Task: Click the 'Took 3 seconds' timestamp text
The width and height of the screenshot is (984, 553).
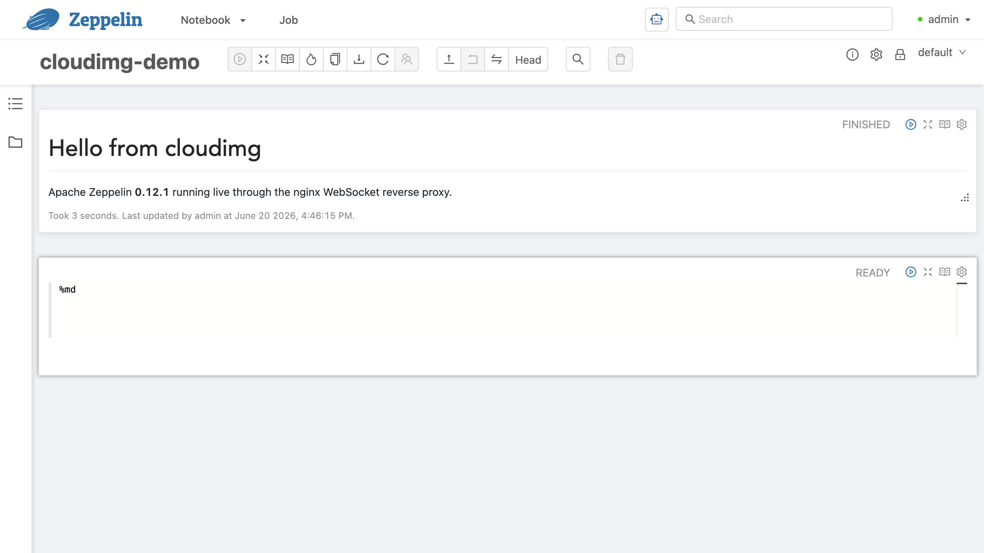Action: (x=201, y=216)
